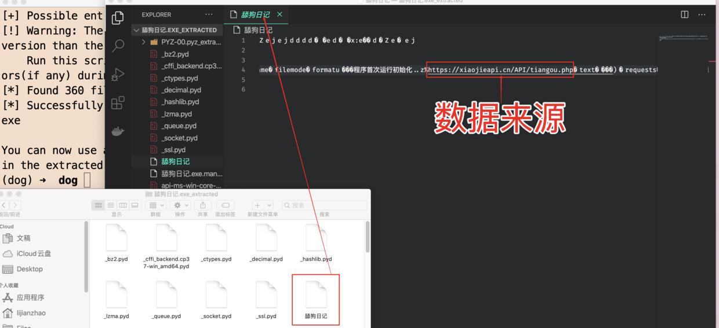Open lijianzhao home in Finder sidebar

pyautogui.click(x=24, y=313)
